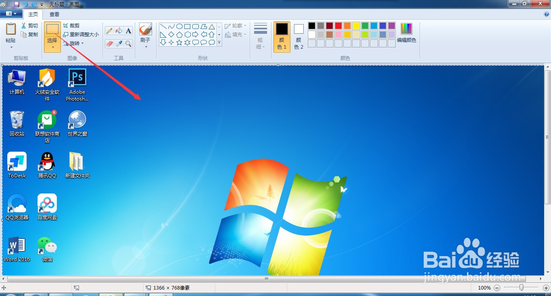Choose the Curve shape
551x296 pixels.
pyautogui.click(x=171, y=27)
